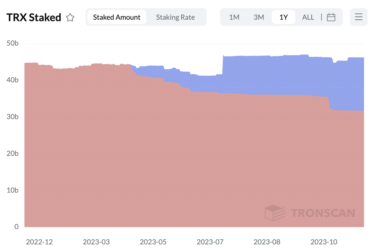Switch to the Staking Rate view
Viewport: 374px width, 250px height.
(175, 17)
